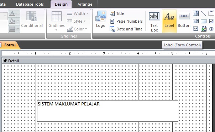Select the Option Button control tool
215x132 pixels.
point(211,29)
